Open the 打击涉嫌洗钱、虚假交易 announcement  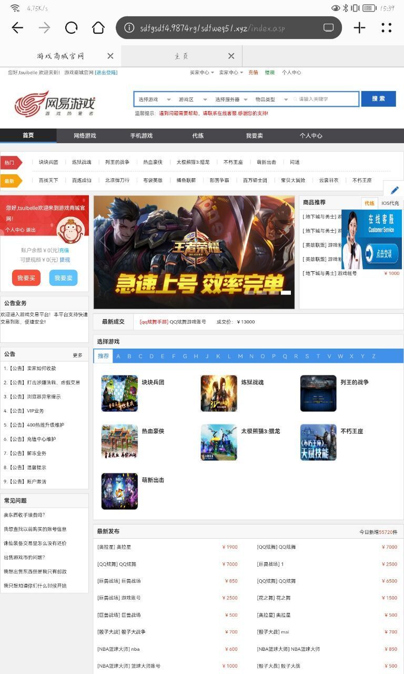pyautogui.click(x=42, y=383)
